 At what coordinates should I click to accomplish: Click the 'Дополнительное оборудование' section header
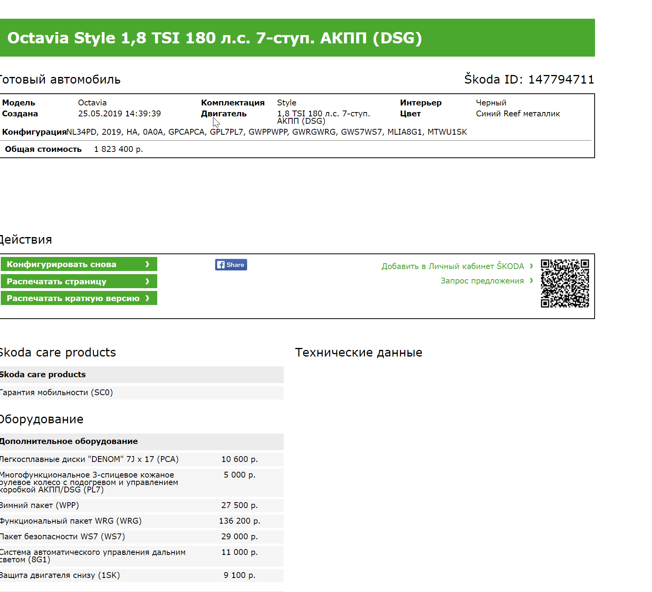pos(142,441)
